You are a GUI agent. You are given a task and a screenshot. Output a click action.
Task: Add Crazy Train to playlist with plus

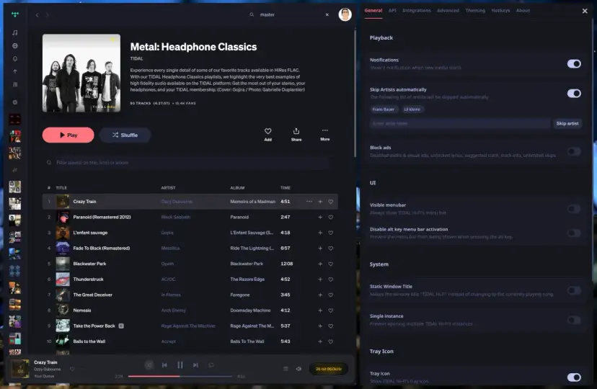pos(320,202)
